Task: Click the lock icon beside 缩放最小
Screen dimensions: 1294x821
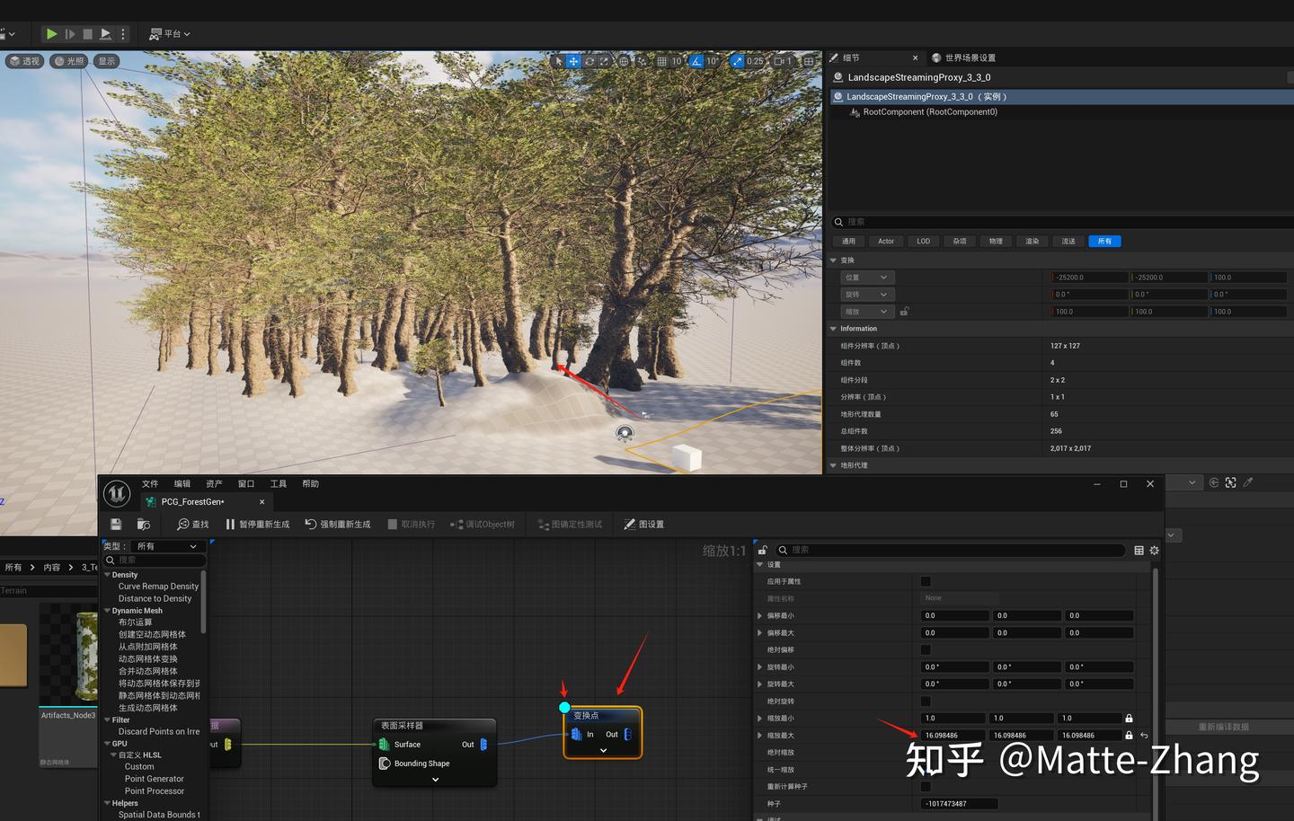Action: pos(1129,718)
